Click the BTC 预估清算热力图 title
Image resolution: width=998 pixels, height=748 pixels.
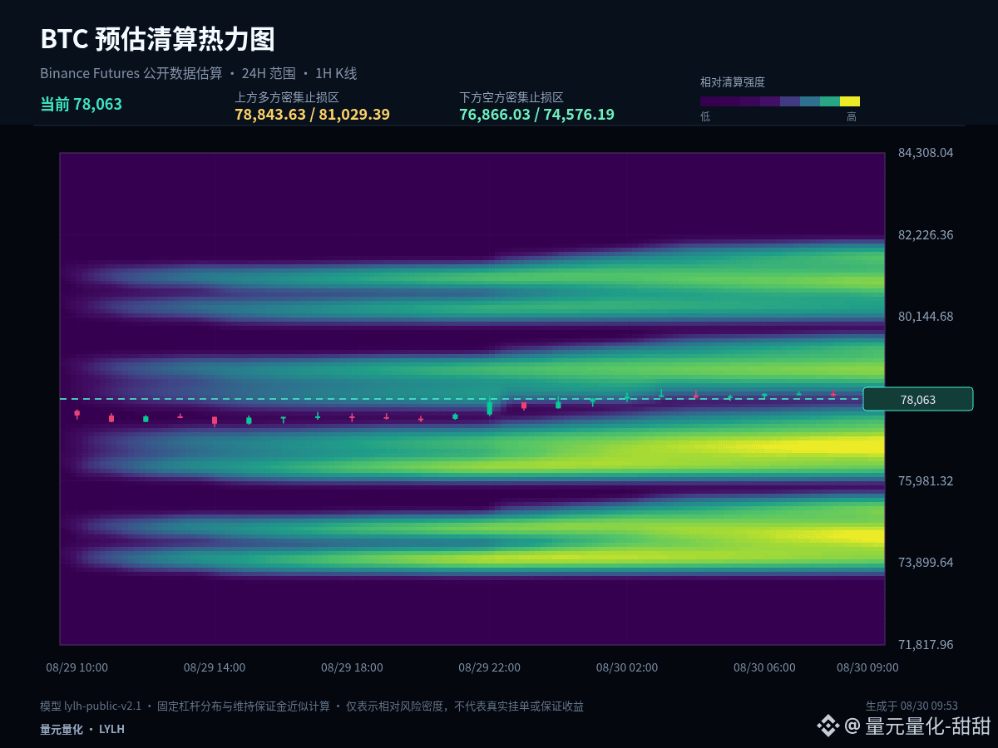pos(158,38)
